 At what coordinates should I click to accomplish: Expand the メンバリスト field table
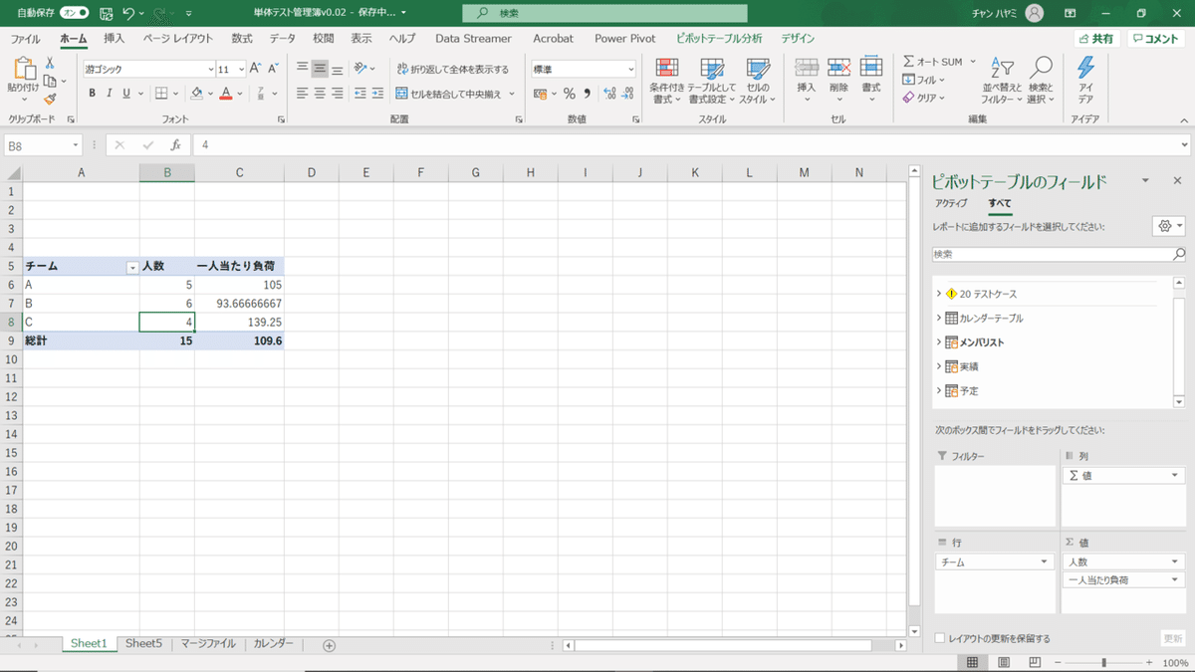939,341
